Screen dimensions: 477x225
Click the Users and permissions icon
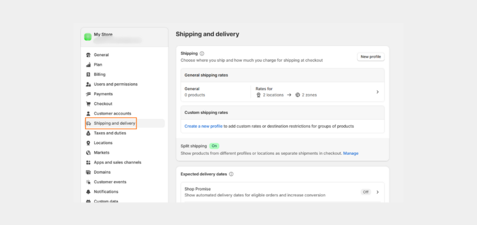tap(89, 84)
